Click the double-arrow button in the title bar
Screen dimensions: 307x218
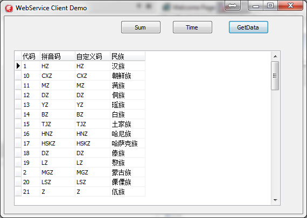[232, 5]
